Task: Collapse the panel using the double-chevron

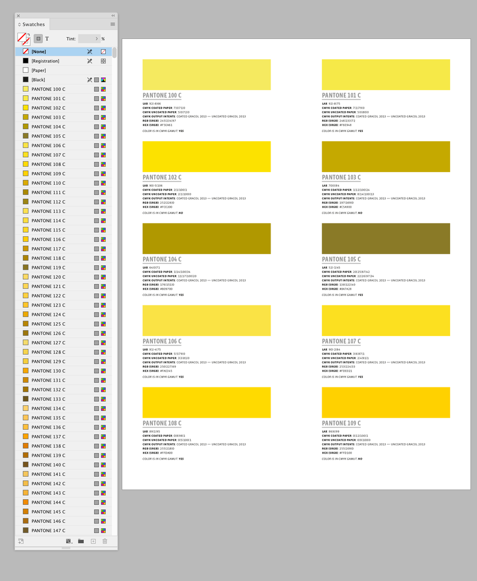Action: [x=112, y=16]
